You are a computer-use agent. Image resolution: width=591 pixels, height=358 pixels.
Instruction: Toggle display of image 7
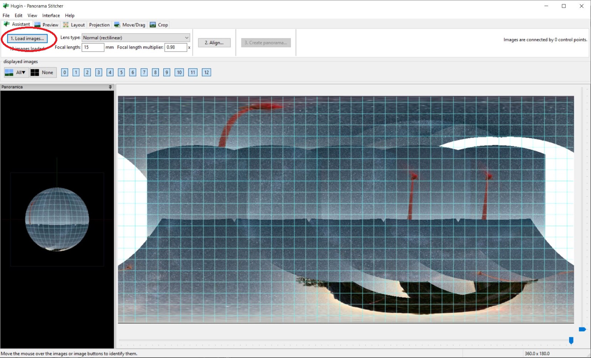pos(144,72)
